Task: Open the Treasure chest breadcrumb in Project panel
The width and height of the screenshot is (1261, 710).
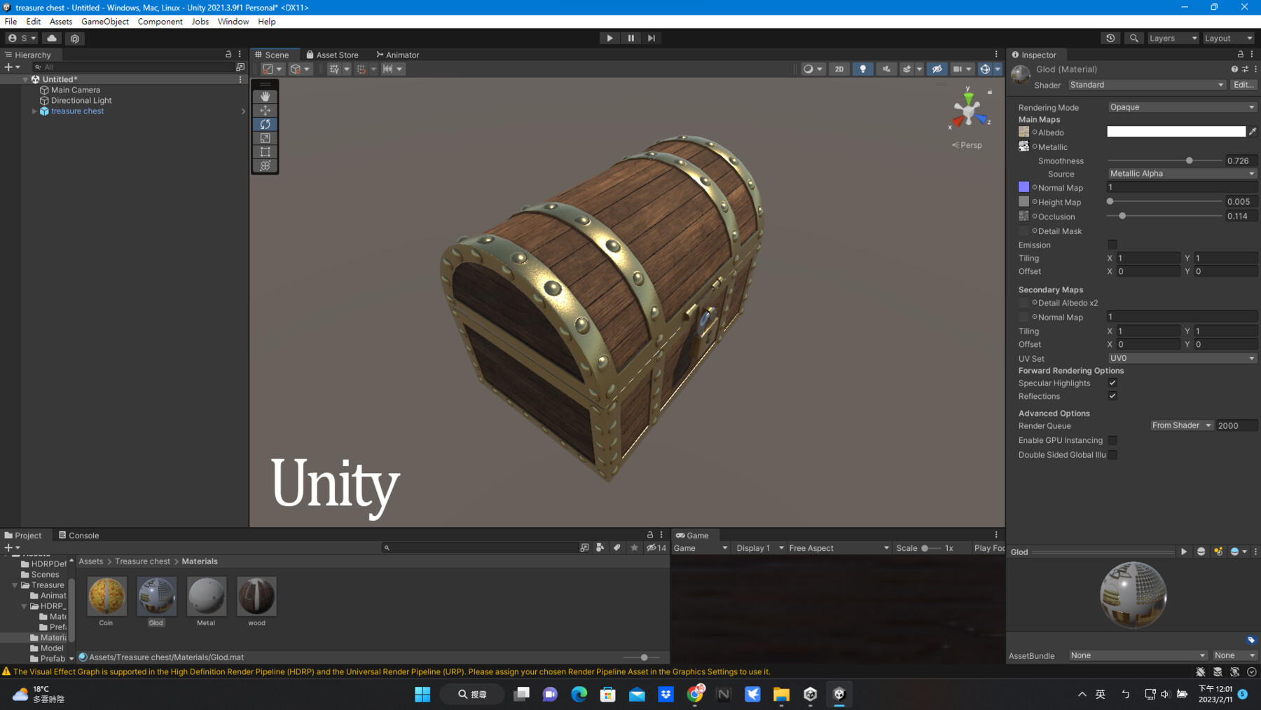Action: pyautogui.click(x=142, y=561)
